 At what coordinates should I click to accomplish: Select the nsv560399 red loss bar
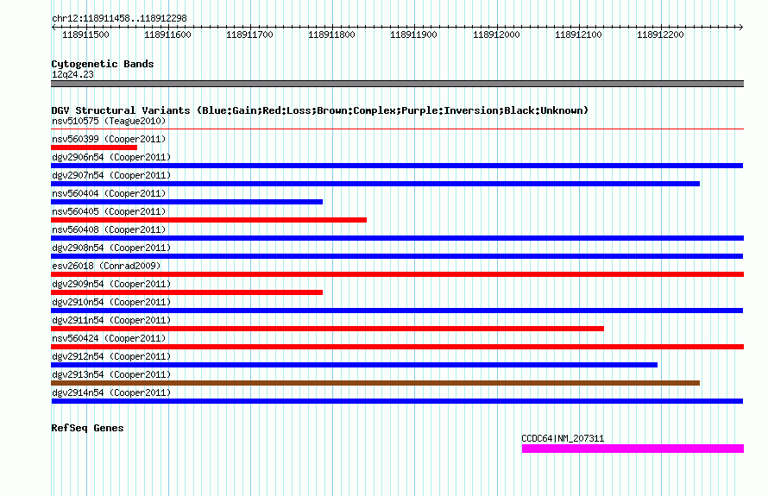click(x=94, y=148)
